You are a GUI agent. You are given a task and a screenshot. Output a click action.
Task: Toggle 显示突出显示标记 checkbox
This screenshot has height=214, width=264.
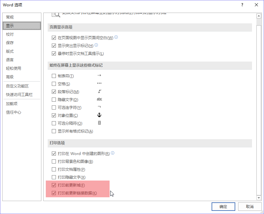54,45
